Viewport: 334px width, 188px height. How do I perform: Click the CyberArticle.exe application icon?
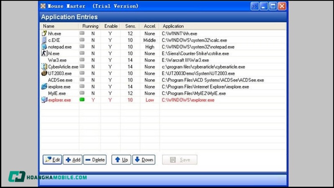pos(44,67)
